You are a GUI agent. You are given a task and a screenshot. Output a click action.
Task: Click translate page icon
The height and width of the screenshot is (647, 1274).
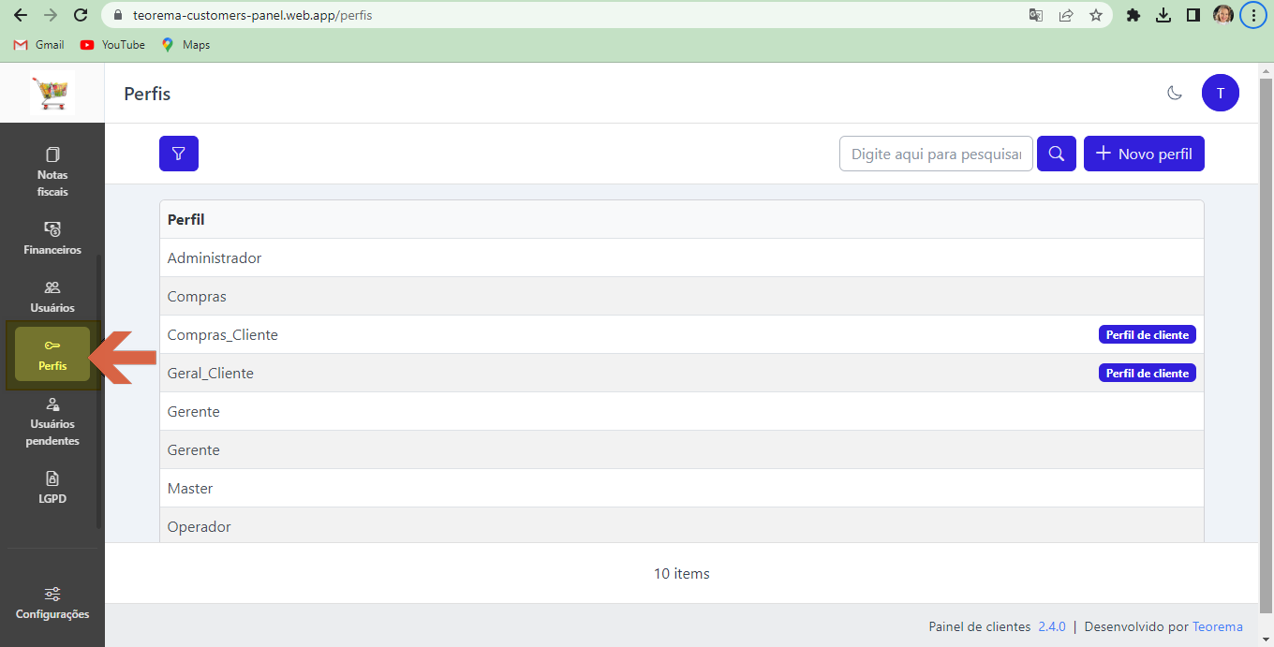[x=1036, y=15]
